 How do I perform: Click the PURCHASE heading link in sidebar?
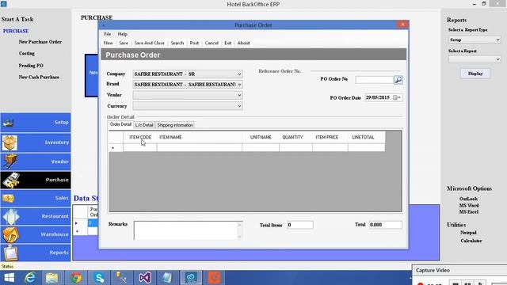pyautogui.click(x=16, y=31)
